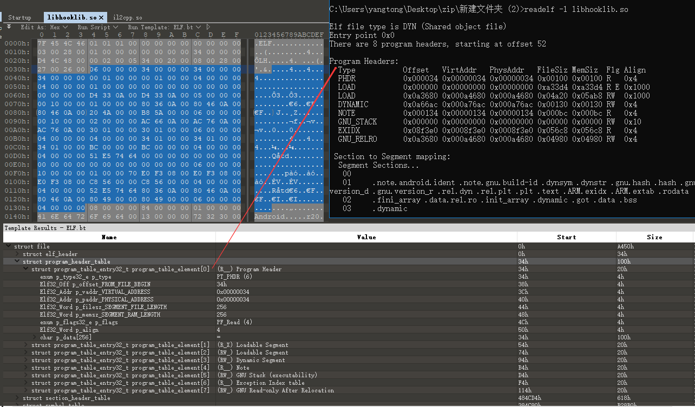The image size is (695, 407).
Task: Close the libhooklib.so tab
Action: 101,17
